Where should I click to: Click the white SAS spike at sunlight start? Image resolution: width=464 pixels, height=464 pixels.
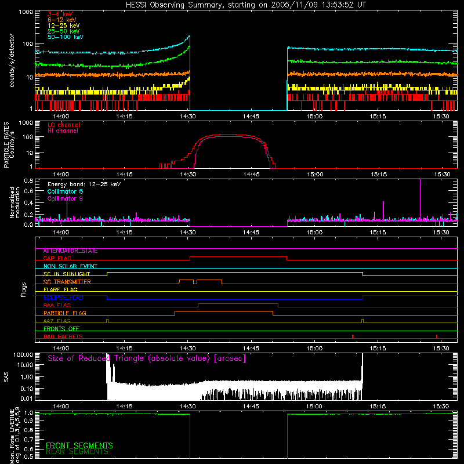tap(108, 368)
